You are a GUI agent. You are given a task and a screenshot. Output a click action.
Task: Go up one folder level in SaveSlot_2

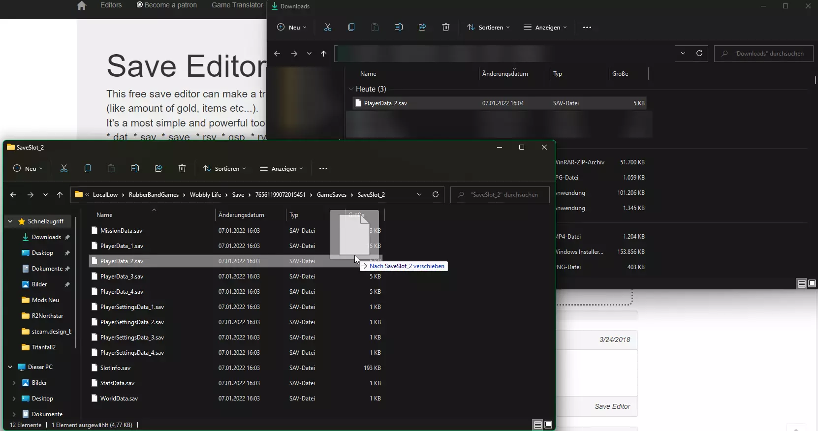coord(60,195)
